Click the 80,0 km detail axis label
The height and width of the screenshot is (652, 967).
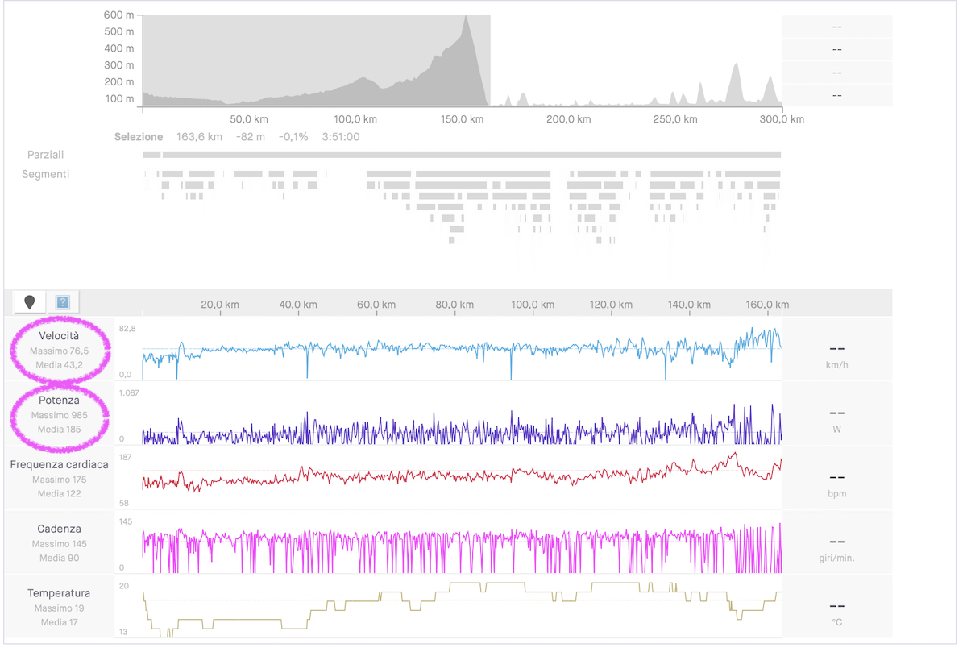[x=454, y=305]
